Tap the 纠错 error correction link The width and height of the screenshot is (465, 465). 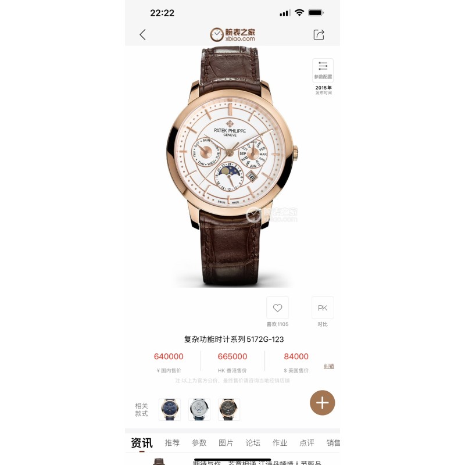coord(329,366)
